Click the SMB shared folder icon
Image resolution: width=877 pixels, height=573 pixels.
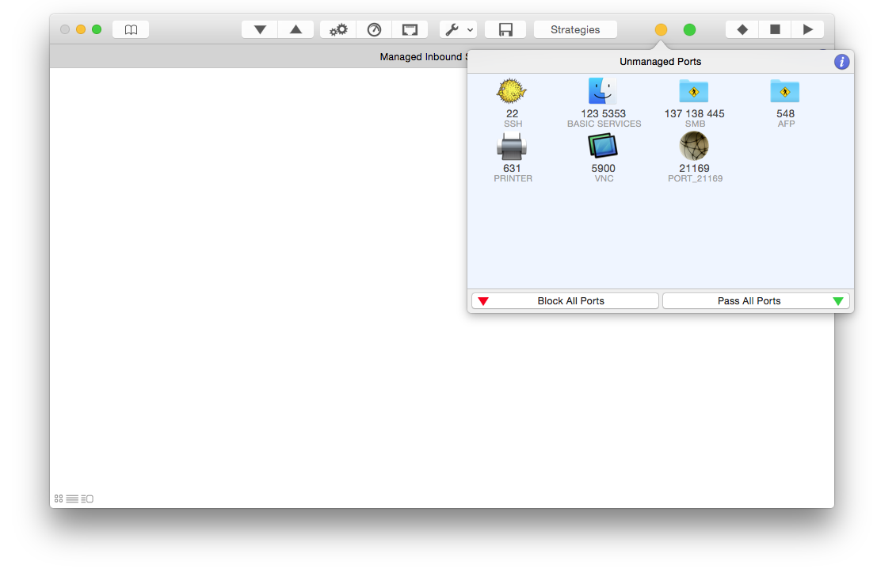pos(694,91)
